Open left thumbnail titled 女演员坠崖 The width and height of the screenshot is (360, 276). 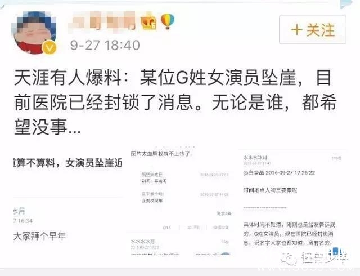[x=68, y=200]
